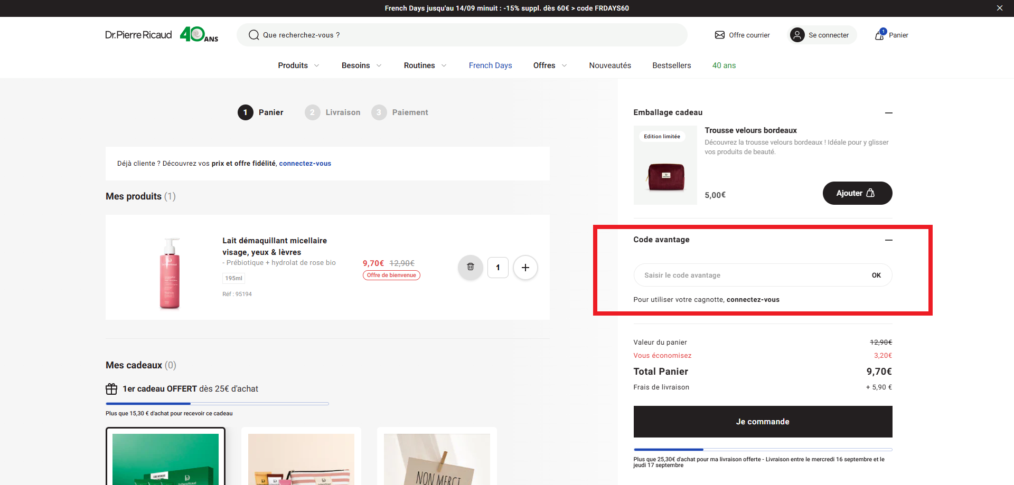1014x485 pixels.
Task: Collapse the Code avantage section
Action: [x=889, y=240]
